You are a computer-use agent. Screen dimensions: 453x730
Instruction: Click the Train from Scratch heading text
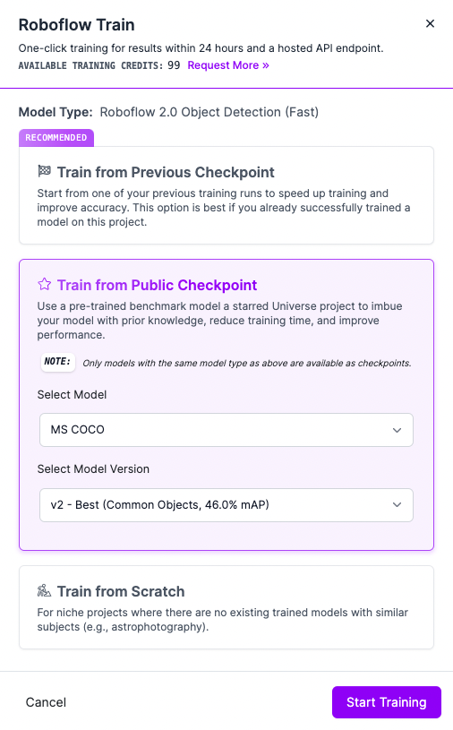pos(121,591)
